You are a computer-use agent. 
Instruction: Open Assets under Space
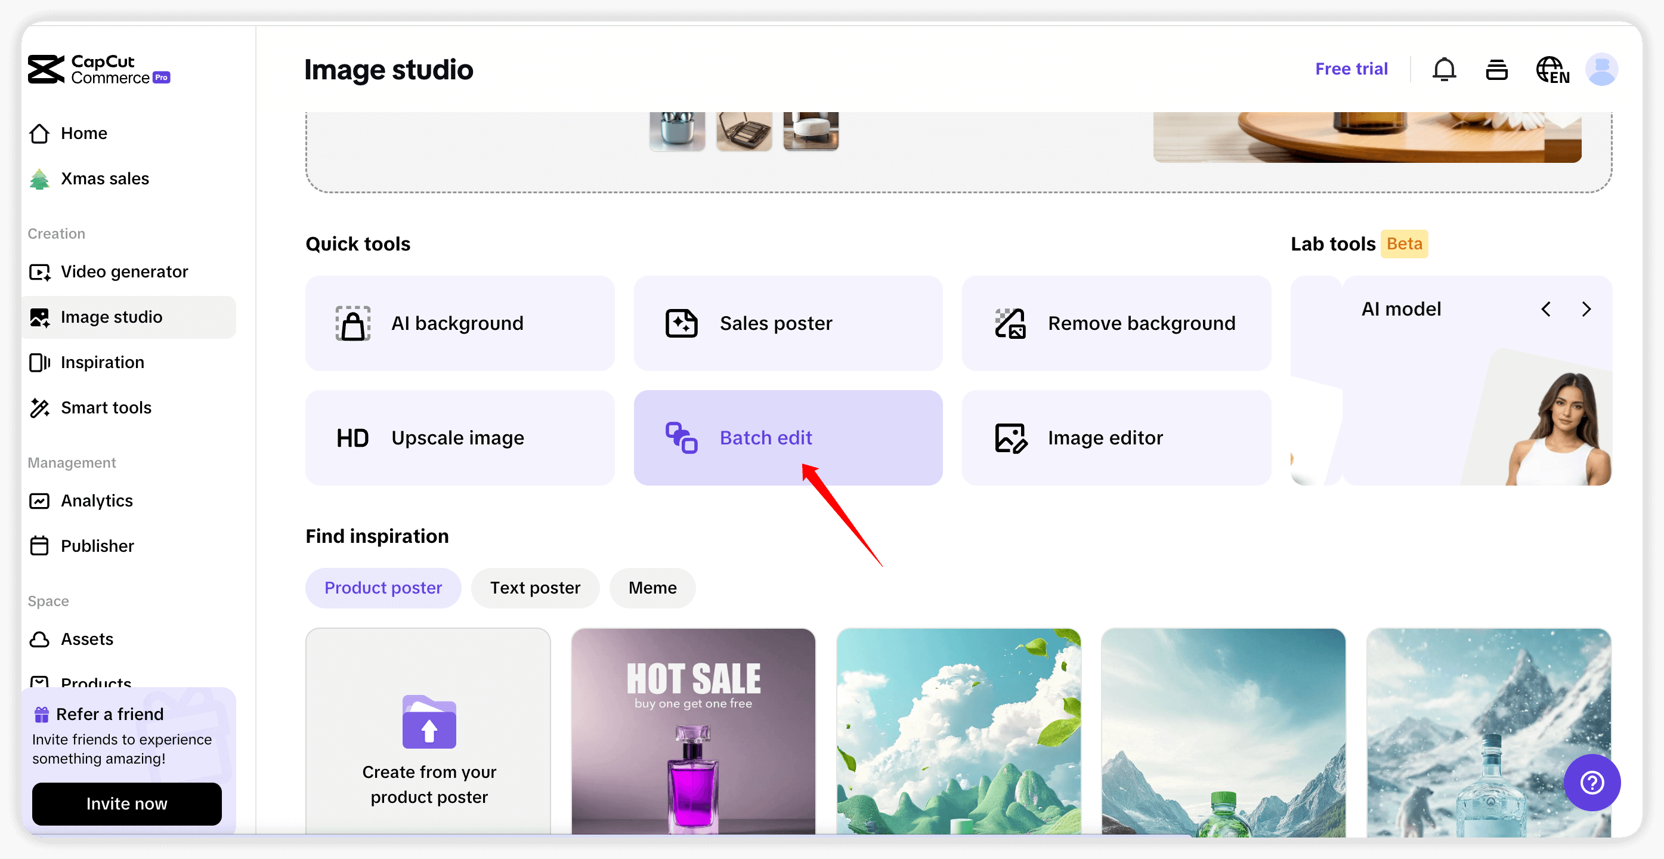click(x=129, y=639)
